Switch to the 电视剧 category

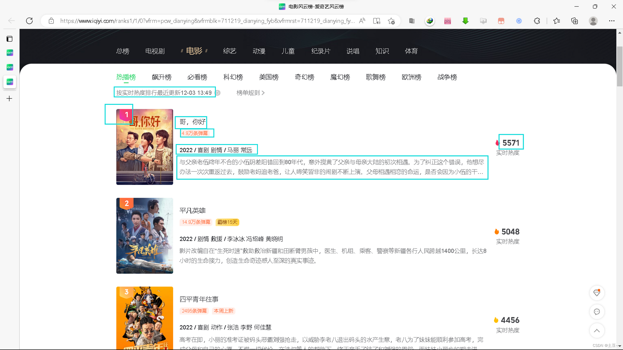pyautogui.click(x=155, y=51)
